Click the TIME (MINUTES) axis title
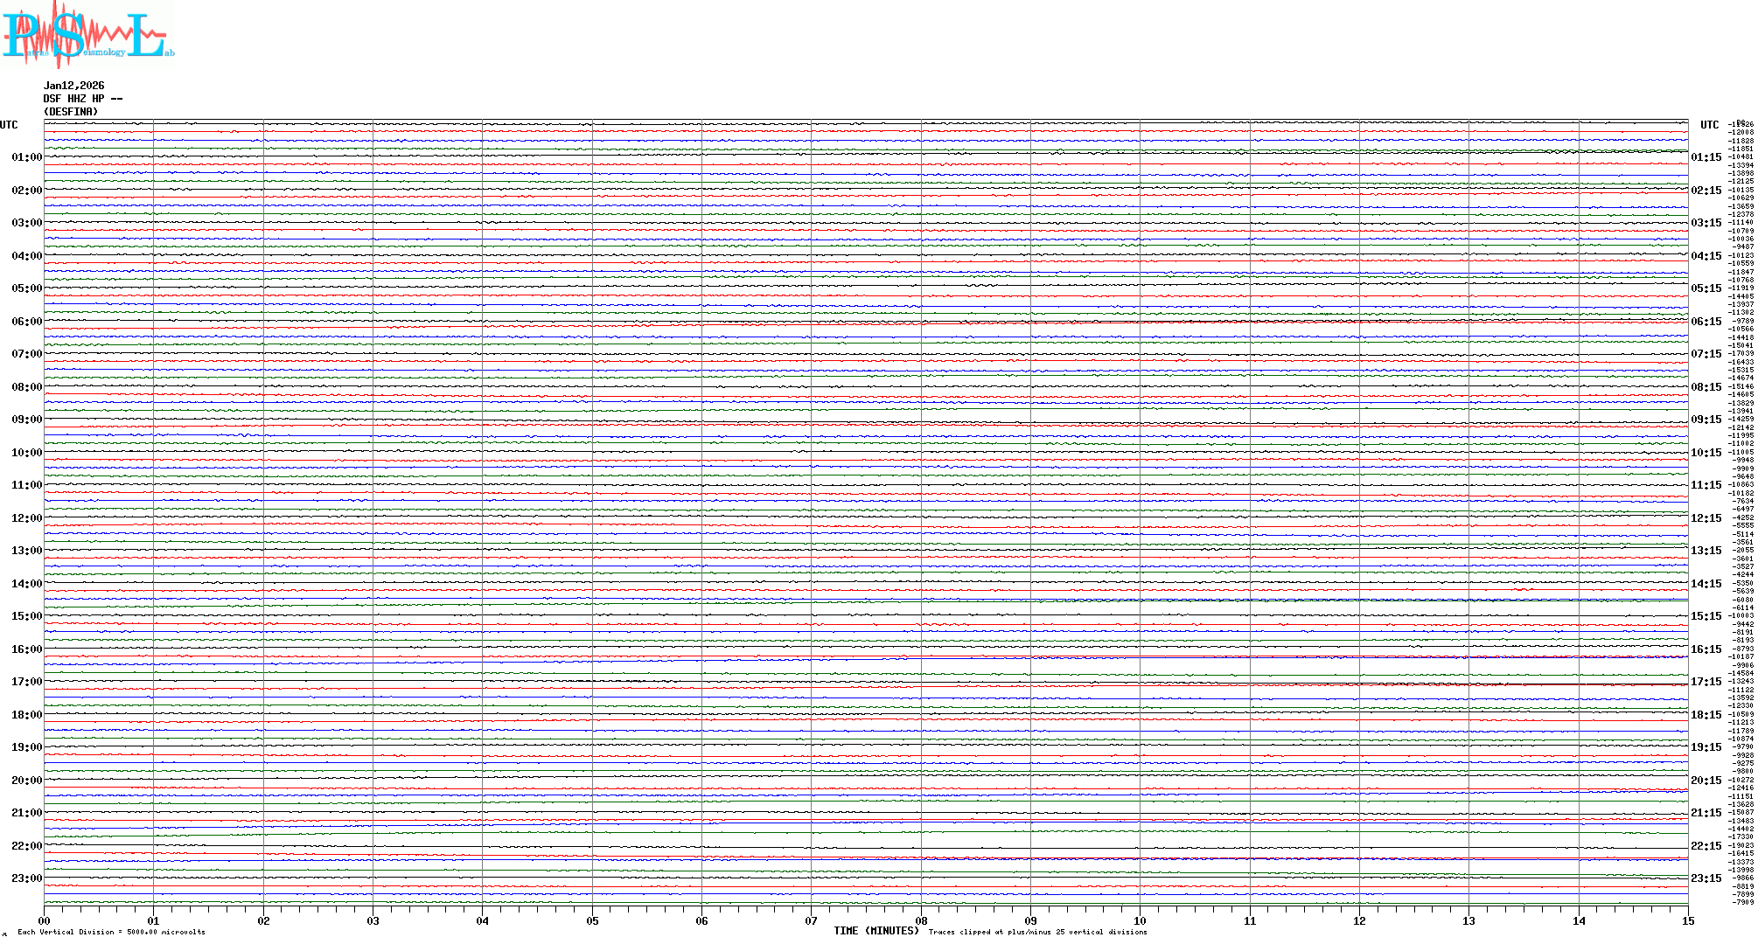The image size is (1758, 944). [876, 931]
